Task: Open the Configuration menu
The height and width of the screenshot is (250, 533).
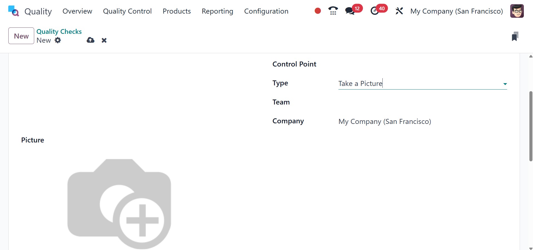Action: click(266, 11)
